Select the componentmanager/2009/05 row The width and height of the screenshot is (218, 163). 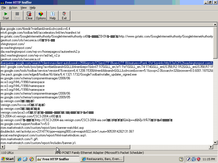coord(107,97)
